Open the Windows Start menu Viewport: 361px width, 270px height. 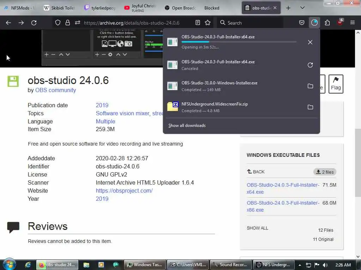click(x=10, y=264)
